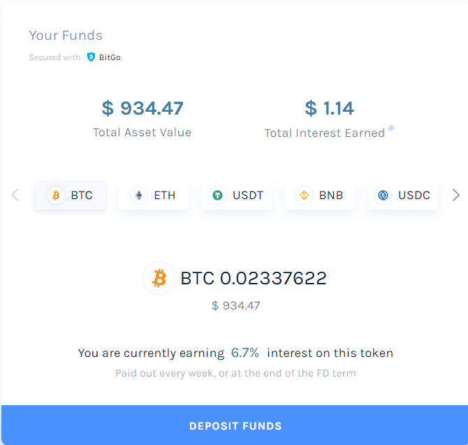468x445 pixels.
Task: Select the BTC token tab
Action: click(71, 195)
